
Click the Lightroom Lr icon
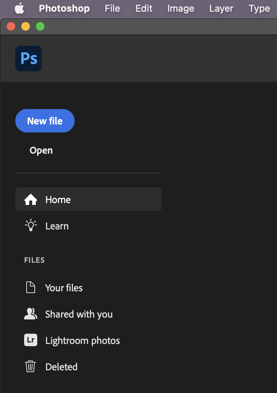(x=31, y=340)
